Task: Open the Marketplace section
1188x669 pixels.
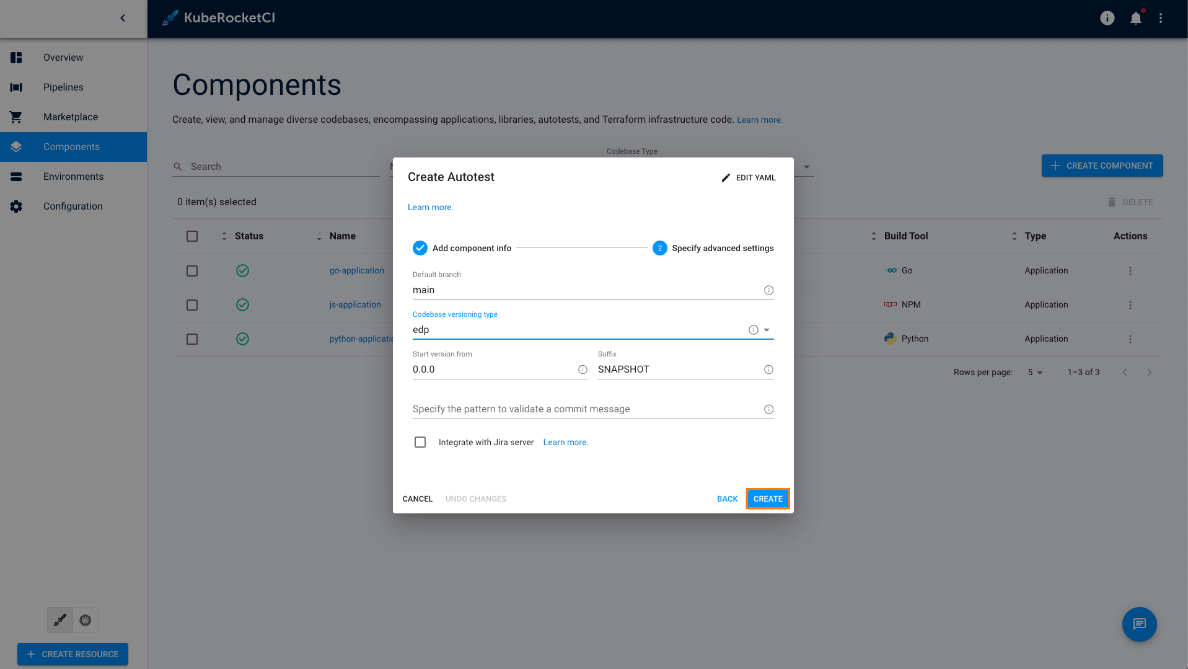Action: tap(70, 117)
